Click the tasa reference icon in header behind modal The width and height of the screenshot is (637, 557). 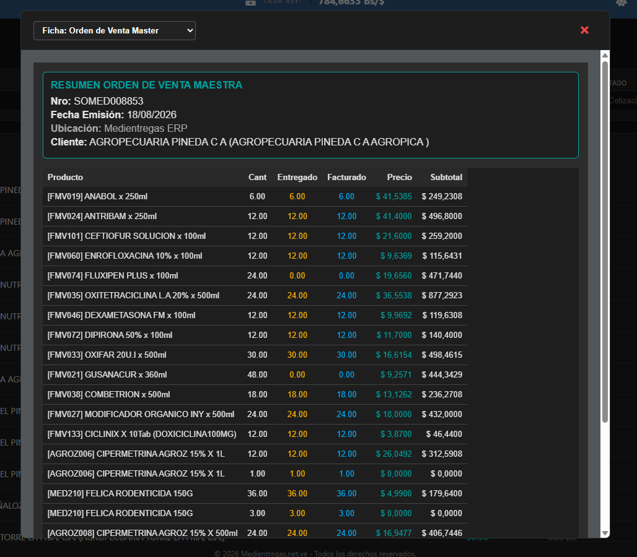pyautogui.click(x=251, y=3)
